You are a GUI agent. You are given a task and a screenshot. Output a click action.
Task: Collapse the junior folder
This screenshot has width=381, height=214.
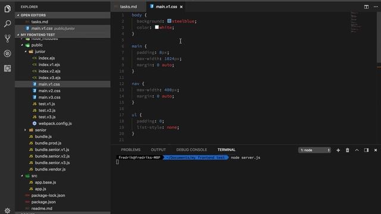pos(63,52)
